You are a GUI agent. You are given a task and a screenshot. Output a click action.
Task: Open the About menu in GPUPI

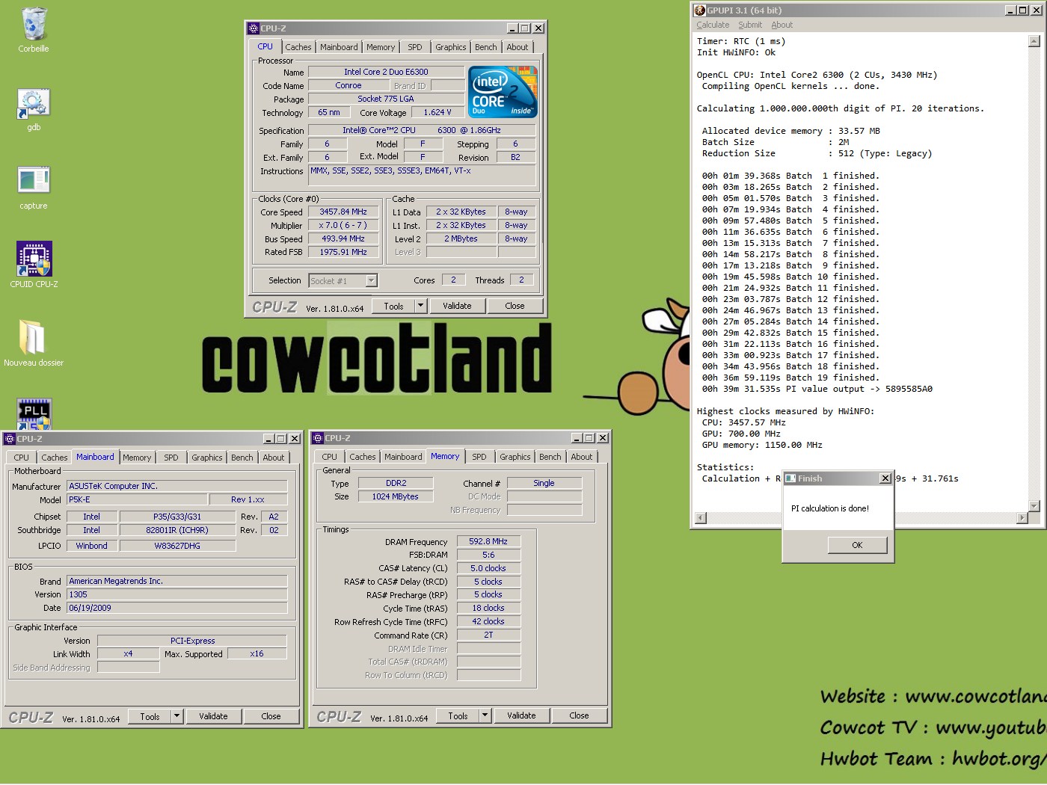782,25
